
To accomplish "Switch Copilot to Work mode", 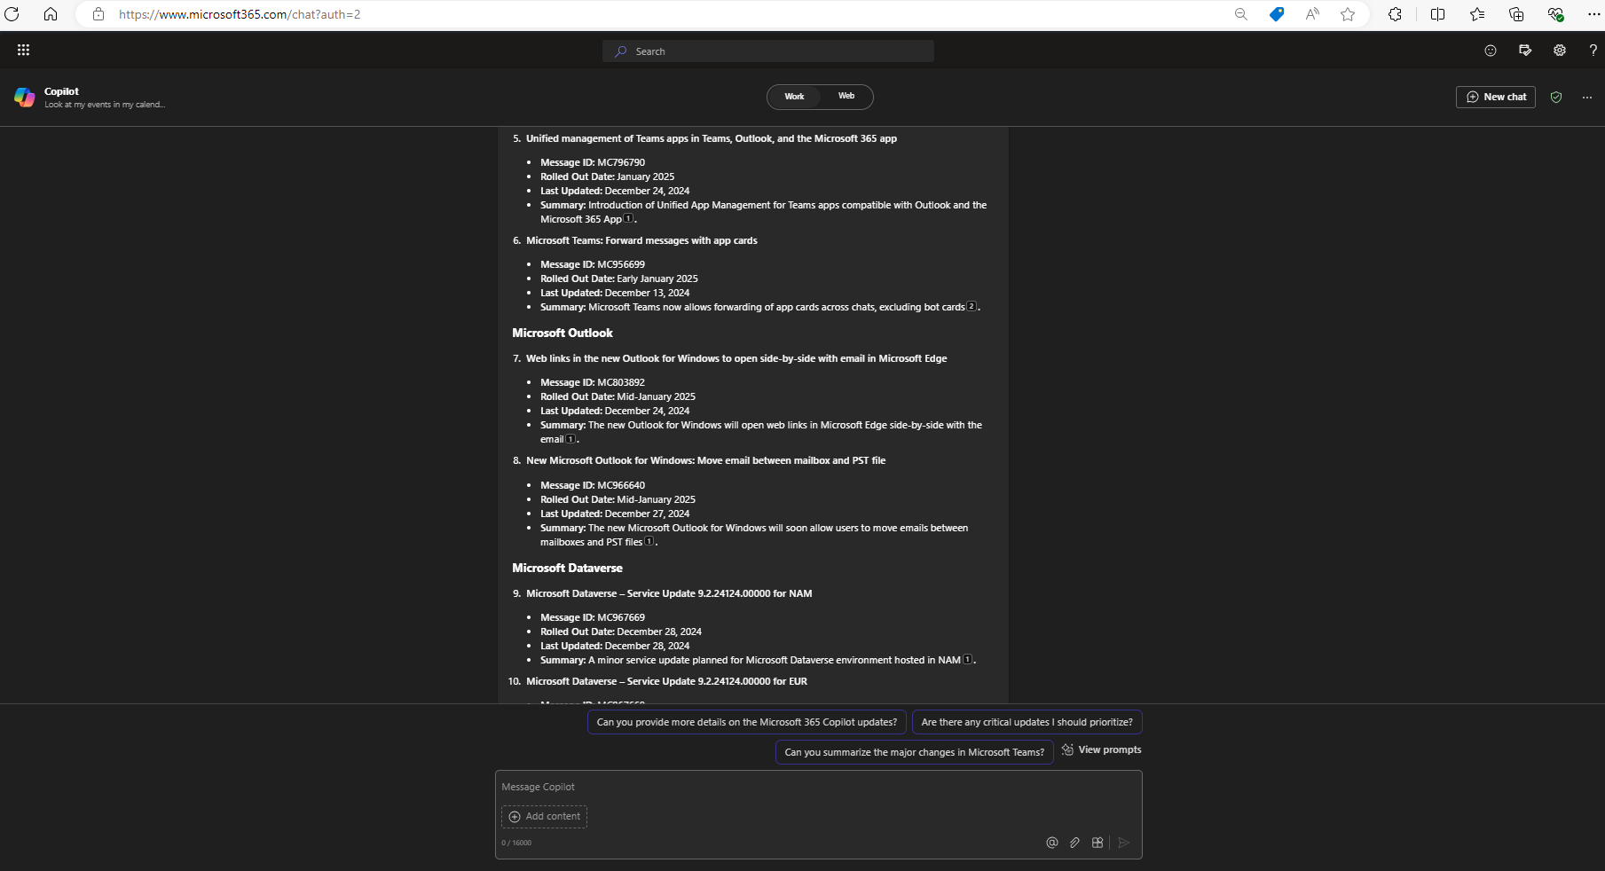I will pos(794,97).
